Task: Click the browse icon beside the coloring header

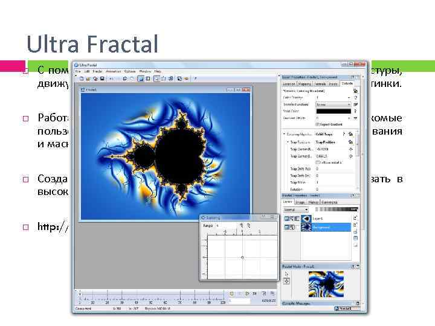Action: point(355,91)
